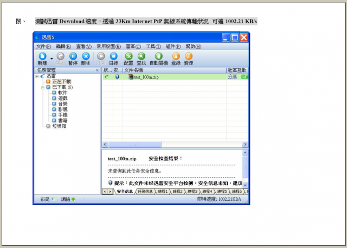Viewport: 347px width, 248px height.
Task: Click the greyed 打開 (Open) toolbar icon
Action: (101, 59)
